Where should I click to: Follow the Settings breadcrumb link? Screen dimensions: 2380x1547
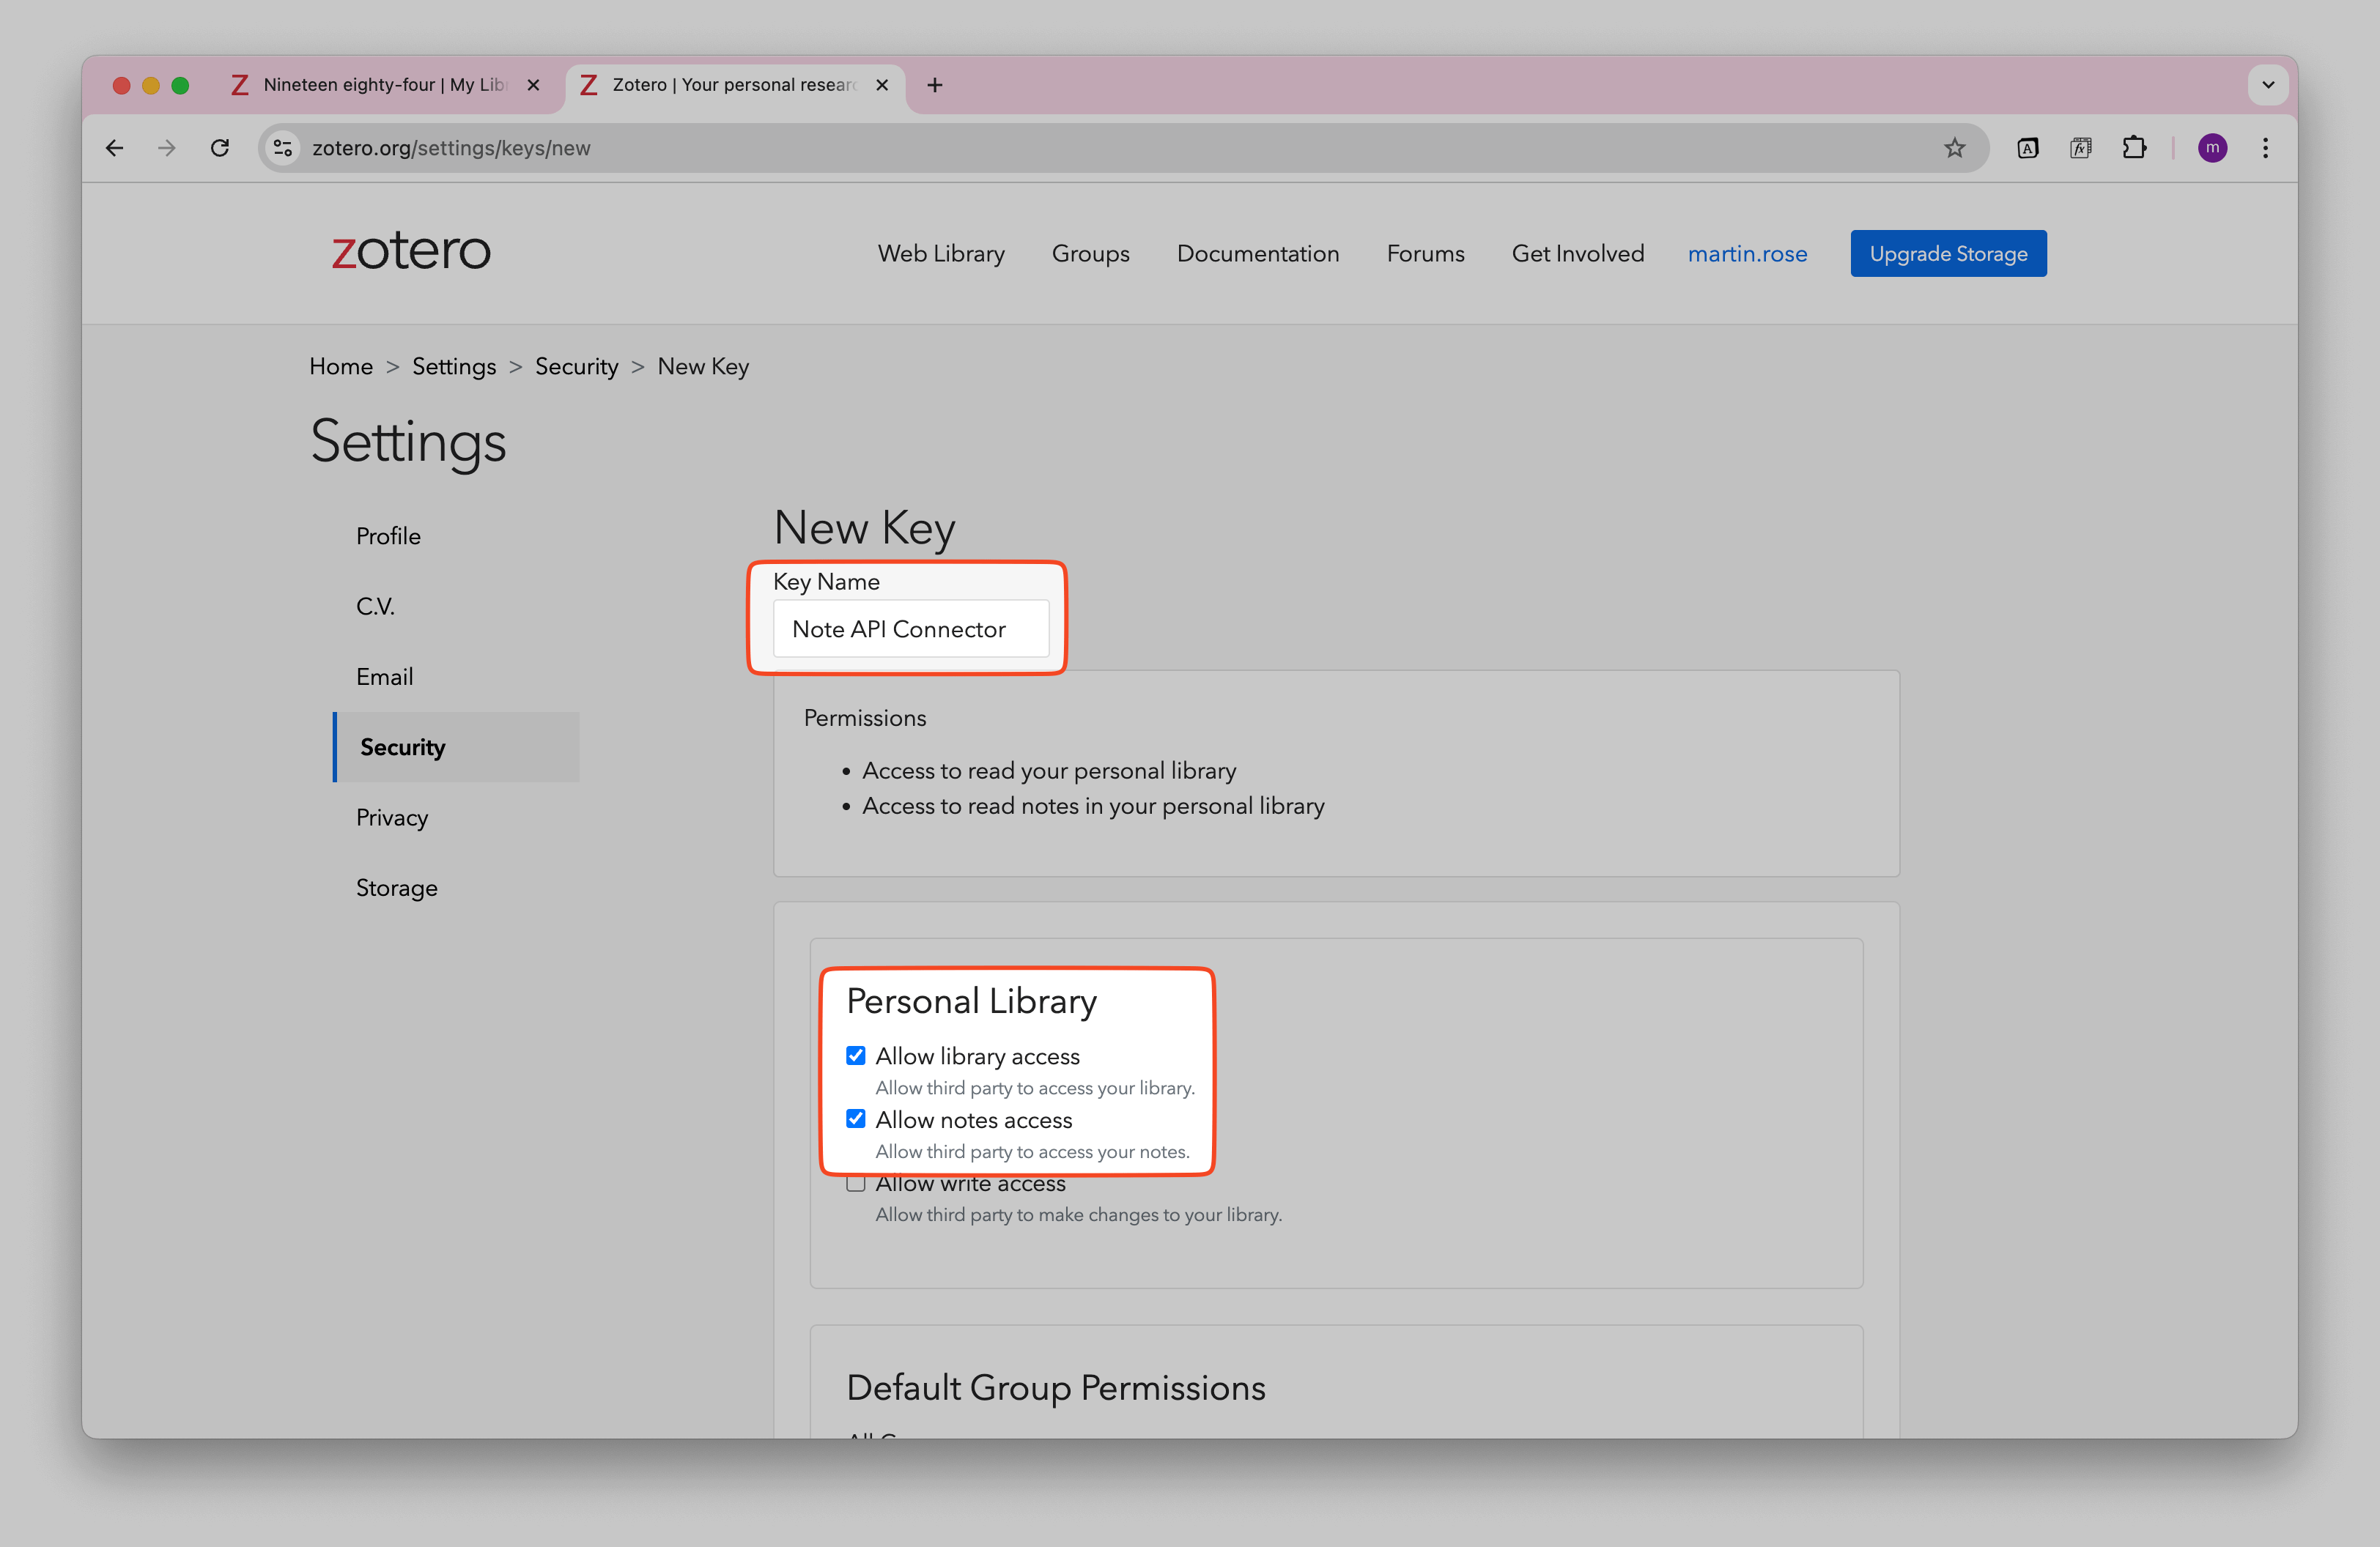(x=454, y=367)
